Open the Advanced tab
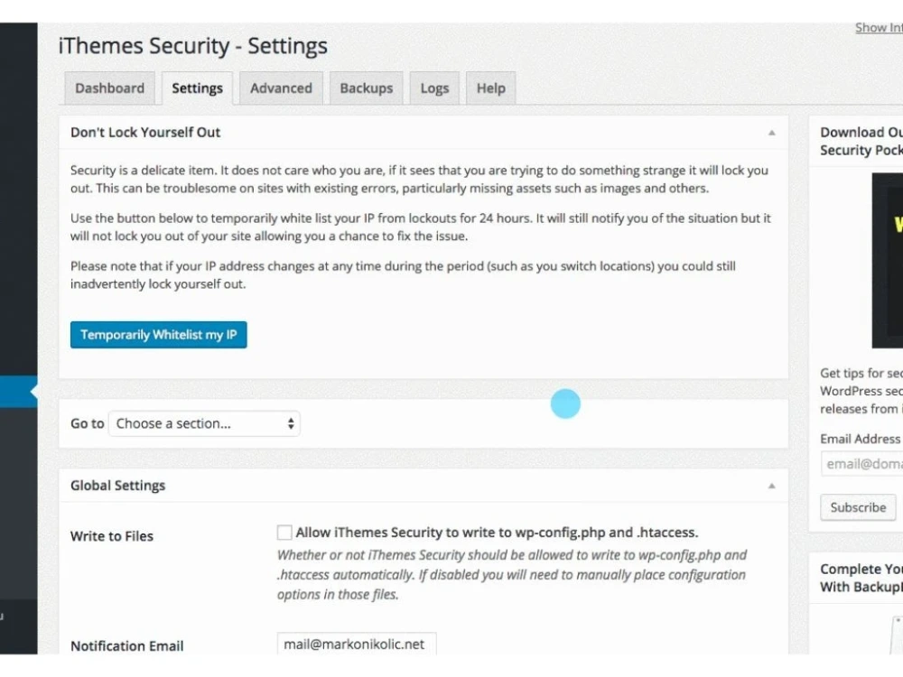The width and height of the screenshot is (903, 677). (x=281, y=88)
